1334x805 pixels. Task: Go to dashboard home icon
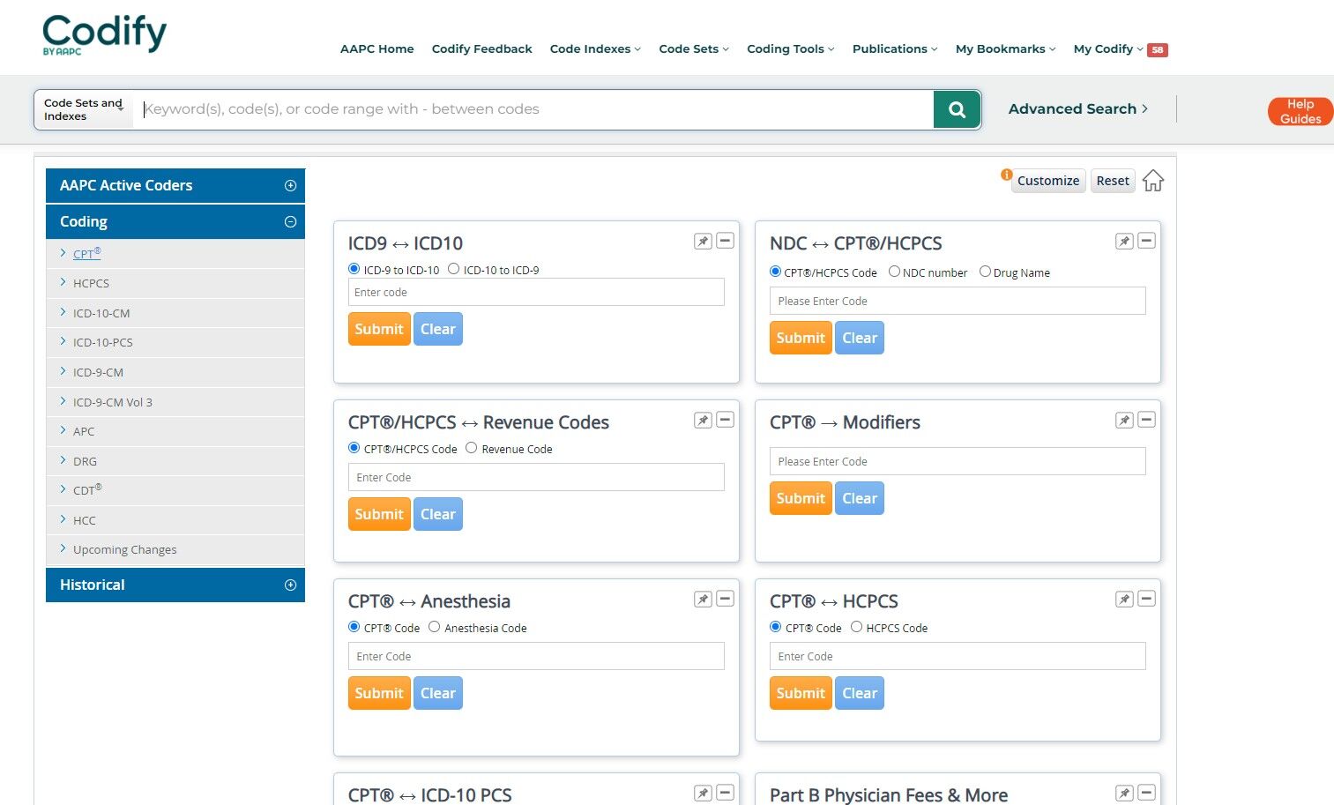[1152, 181]
